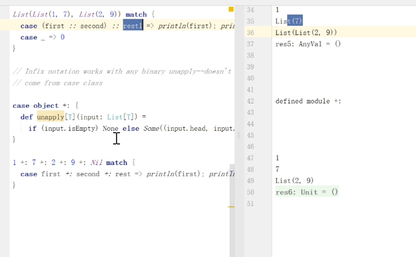Viewport: 416px width, 257px height.
Task: Click "(first :: second)" pattern in first case
Action: (75, 26)
